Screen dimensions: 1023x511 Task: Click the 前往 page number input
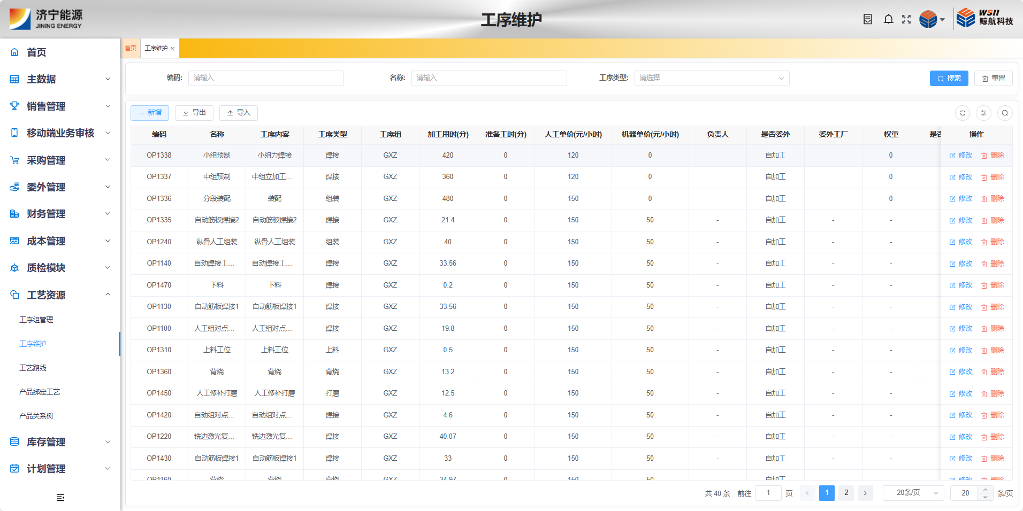768,493
